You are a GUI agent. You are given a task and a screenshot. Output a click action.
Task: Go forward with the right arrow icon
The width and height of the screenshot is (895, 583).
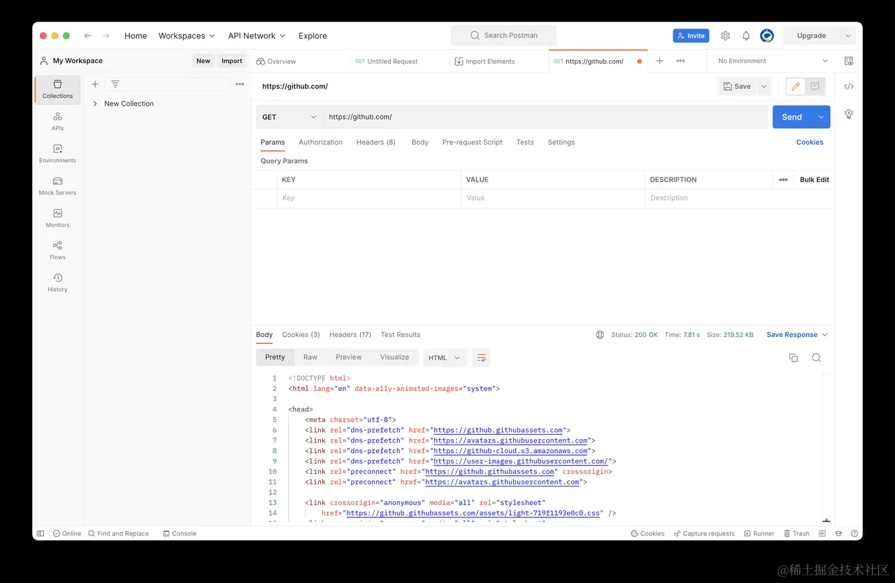(106, 36)
